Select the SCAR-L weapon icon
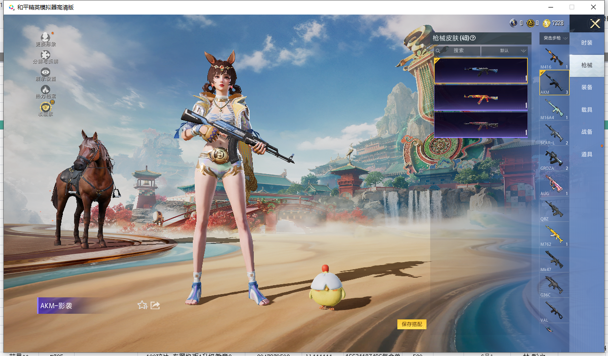The width and height of the screenshot is (608, 356). click(554, 133)
